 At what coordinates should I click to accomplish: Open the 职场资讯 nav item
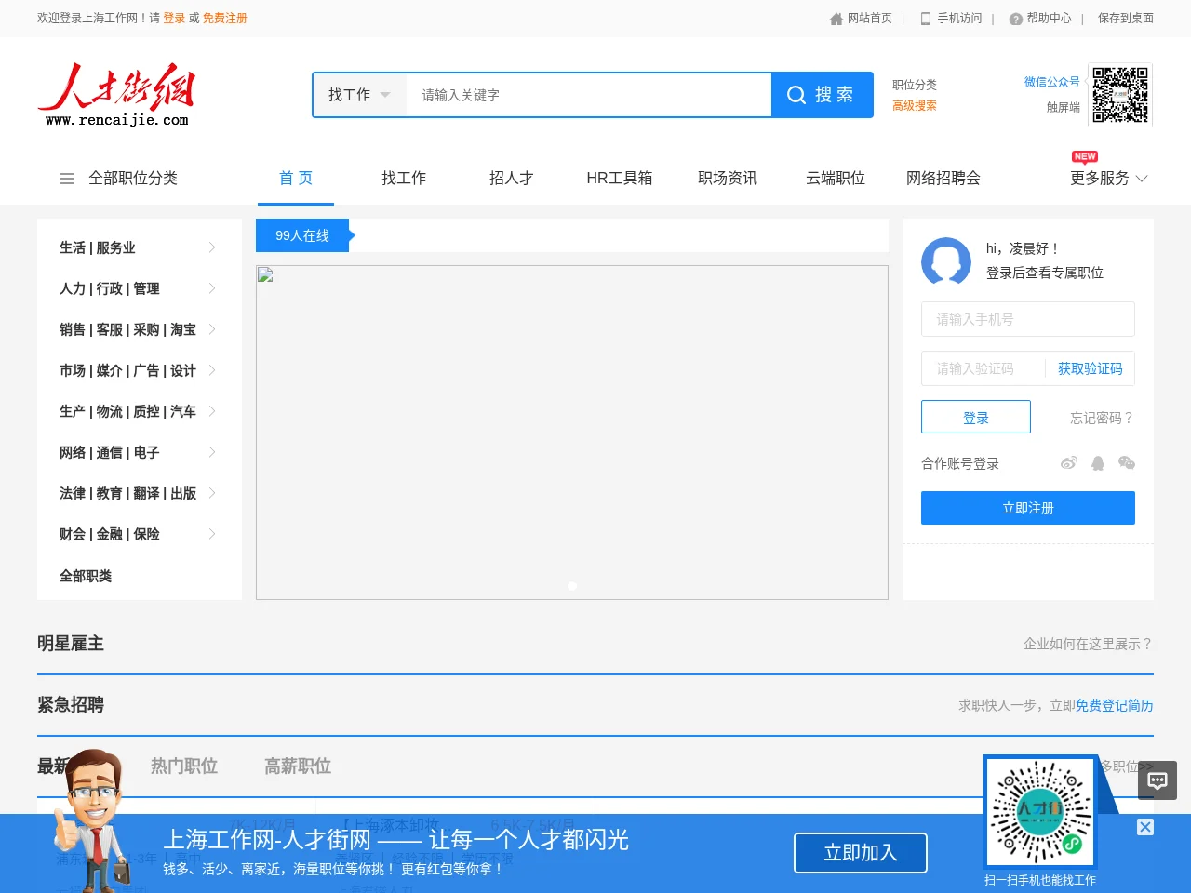point(728,179)
